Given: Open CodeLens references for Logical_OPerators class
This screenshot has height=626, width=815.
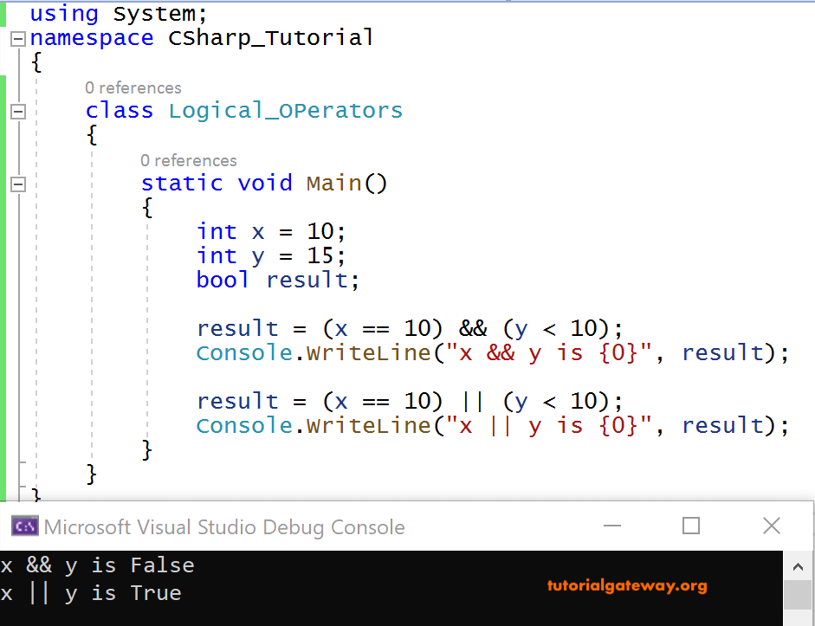Looking at the screenshot, I should [x=133, y=87].
